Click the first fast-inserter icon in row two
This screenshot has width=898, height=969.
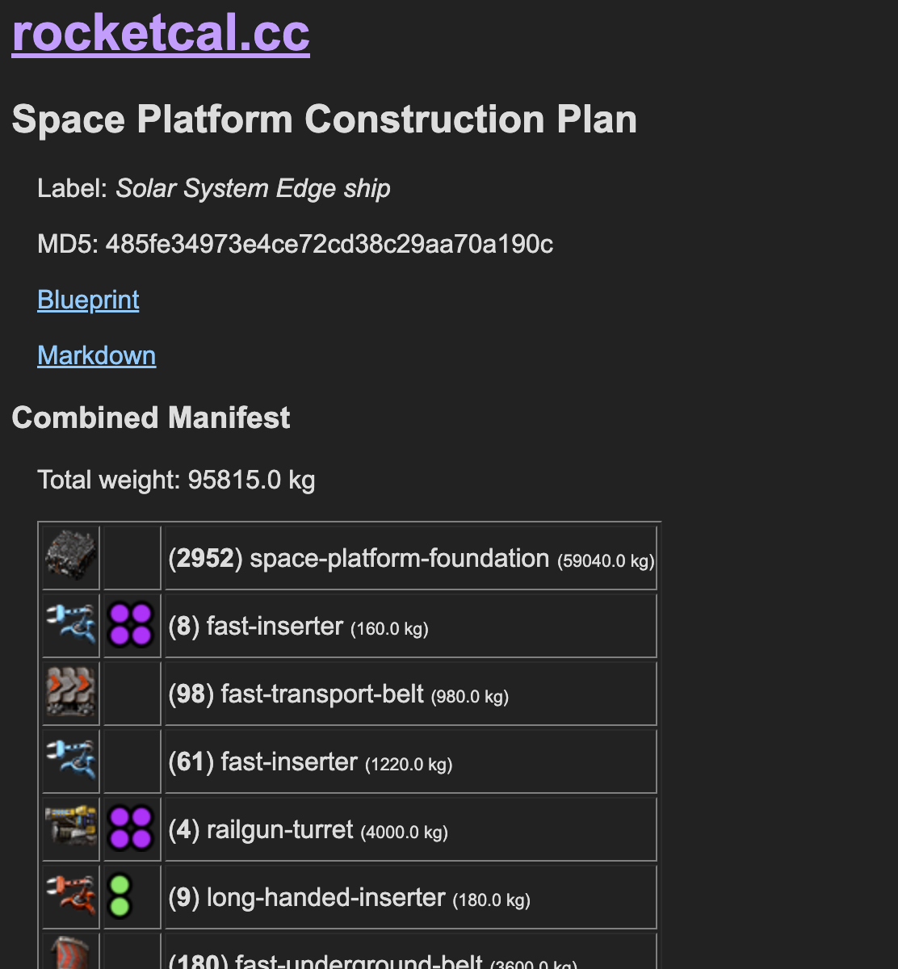coord(71,625)
